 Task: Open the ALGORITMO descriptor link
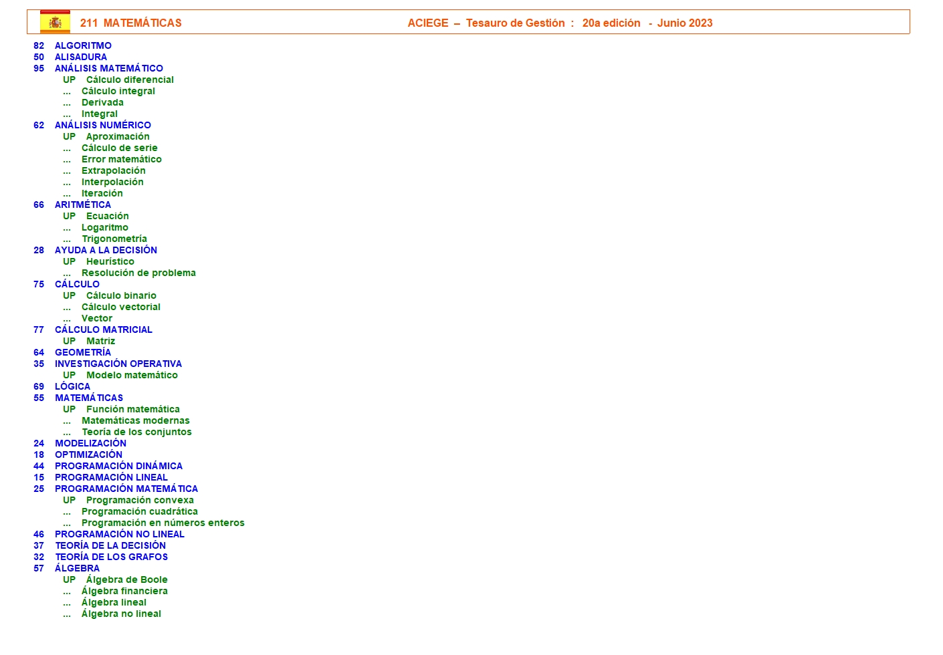click(x=83, y=45)
